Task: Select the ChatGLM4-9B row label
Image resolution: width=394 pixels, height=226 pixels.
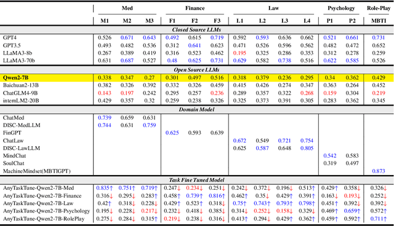Action: [x=20, y=93]
